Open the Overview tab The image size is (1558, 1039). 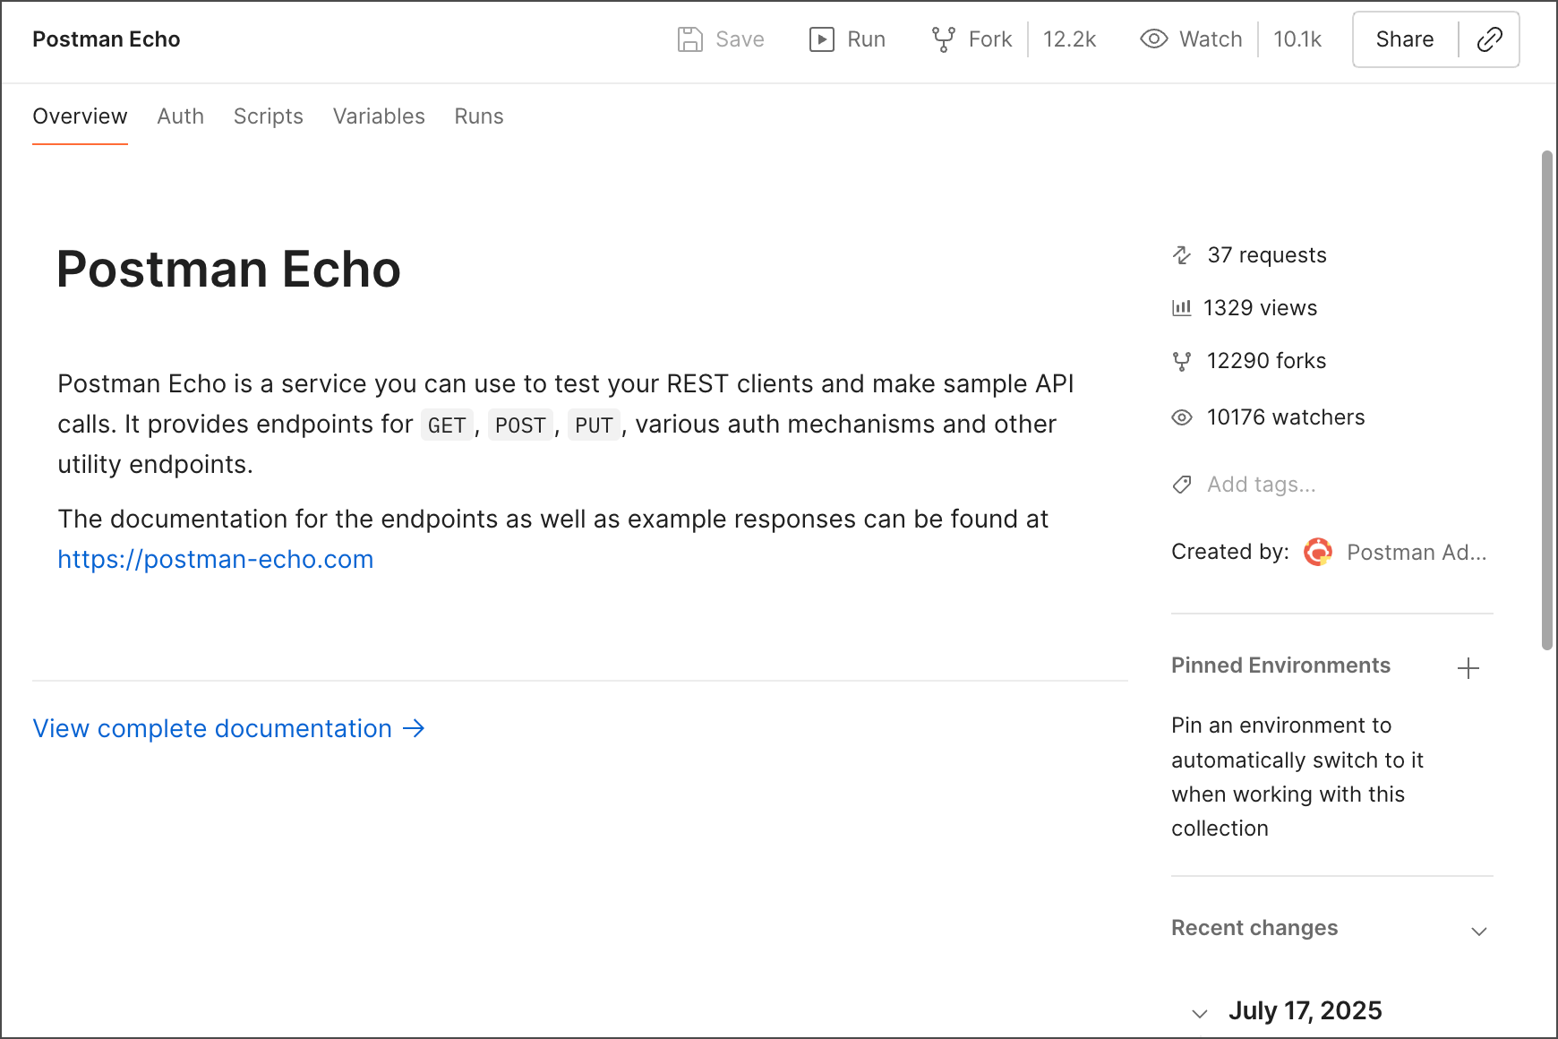(80, 116)
